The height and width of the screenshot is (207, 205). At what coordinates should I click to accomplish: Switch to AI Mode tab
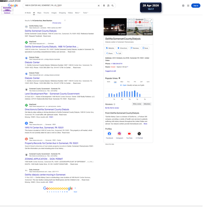tap(28, 13)
